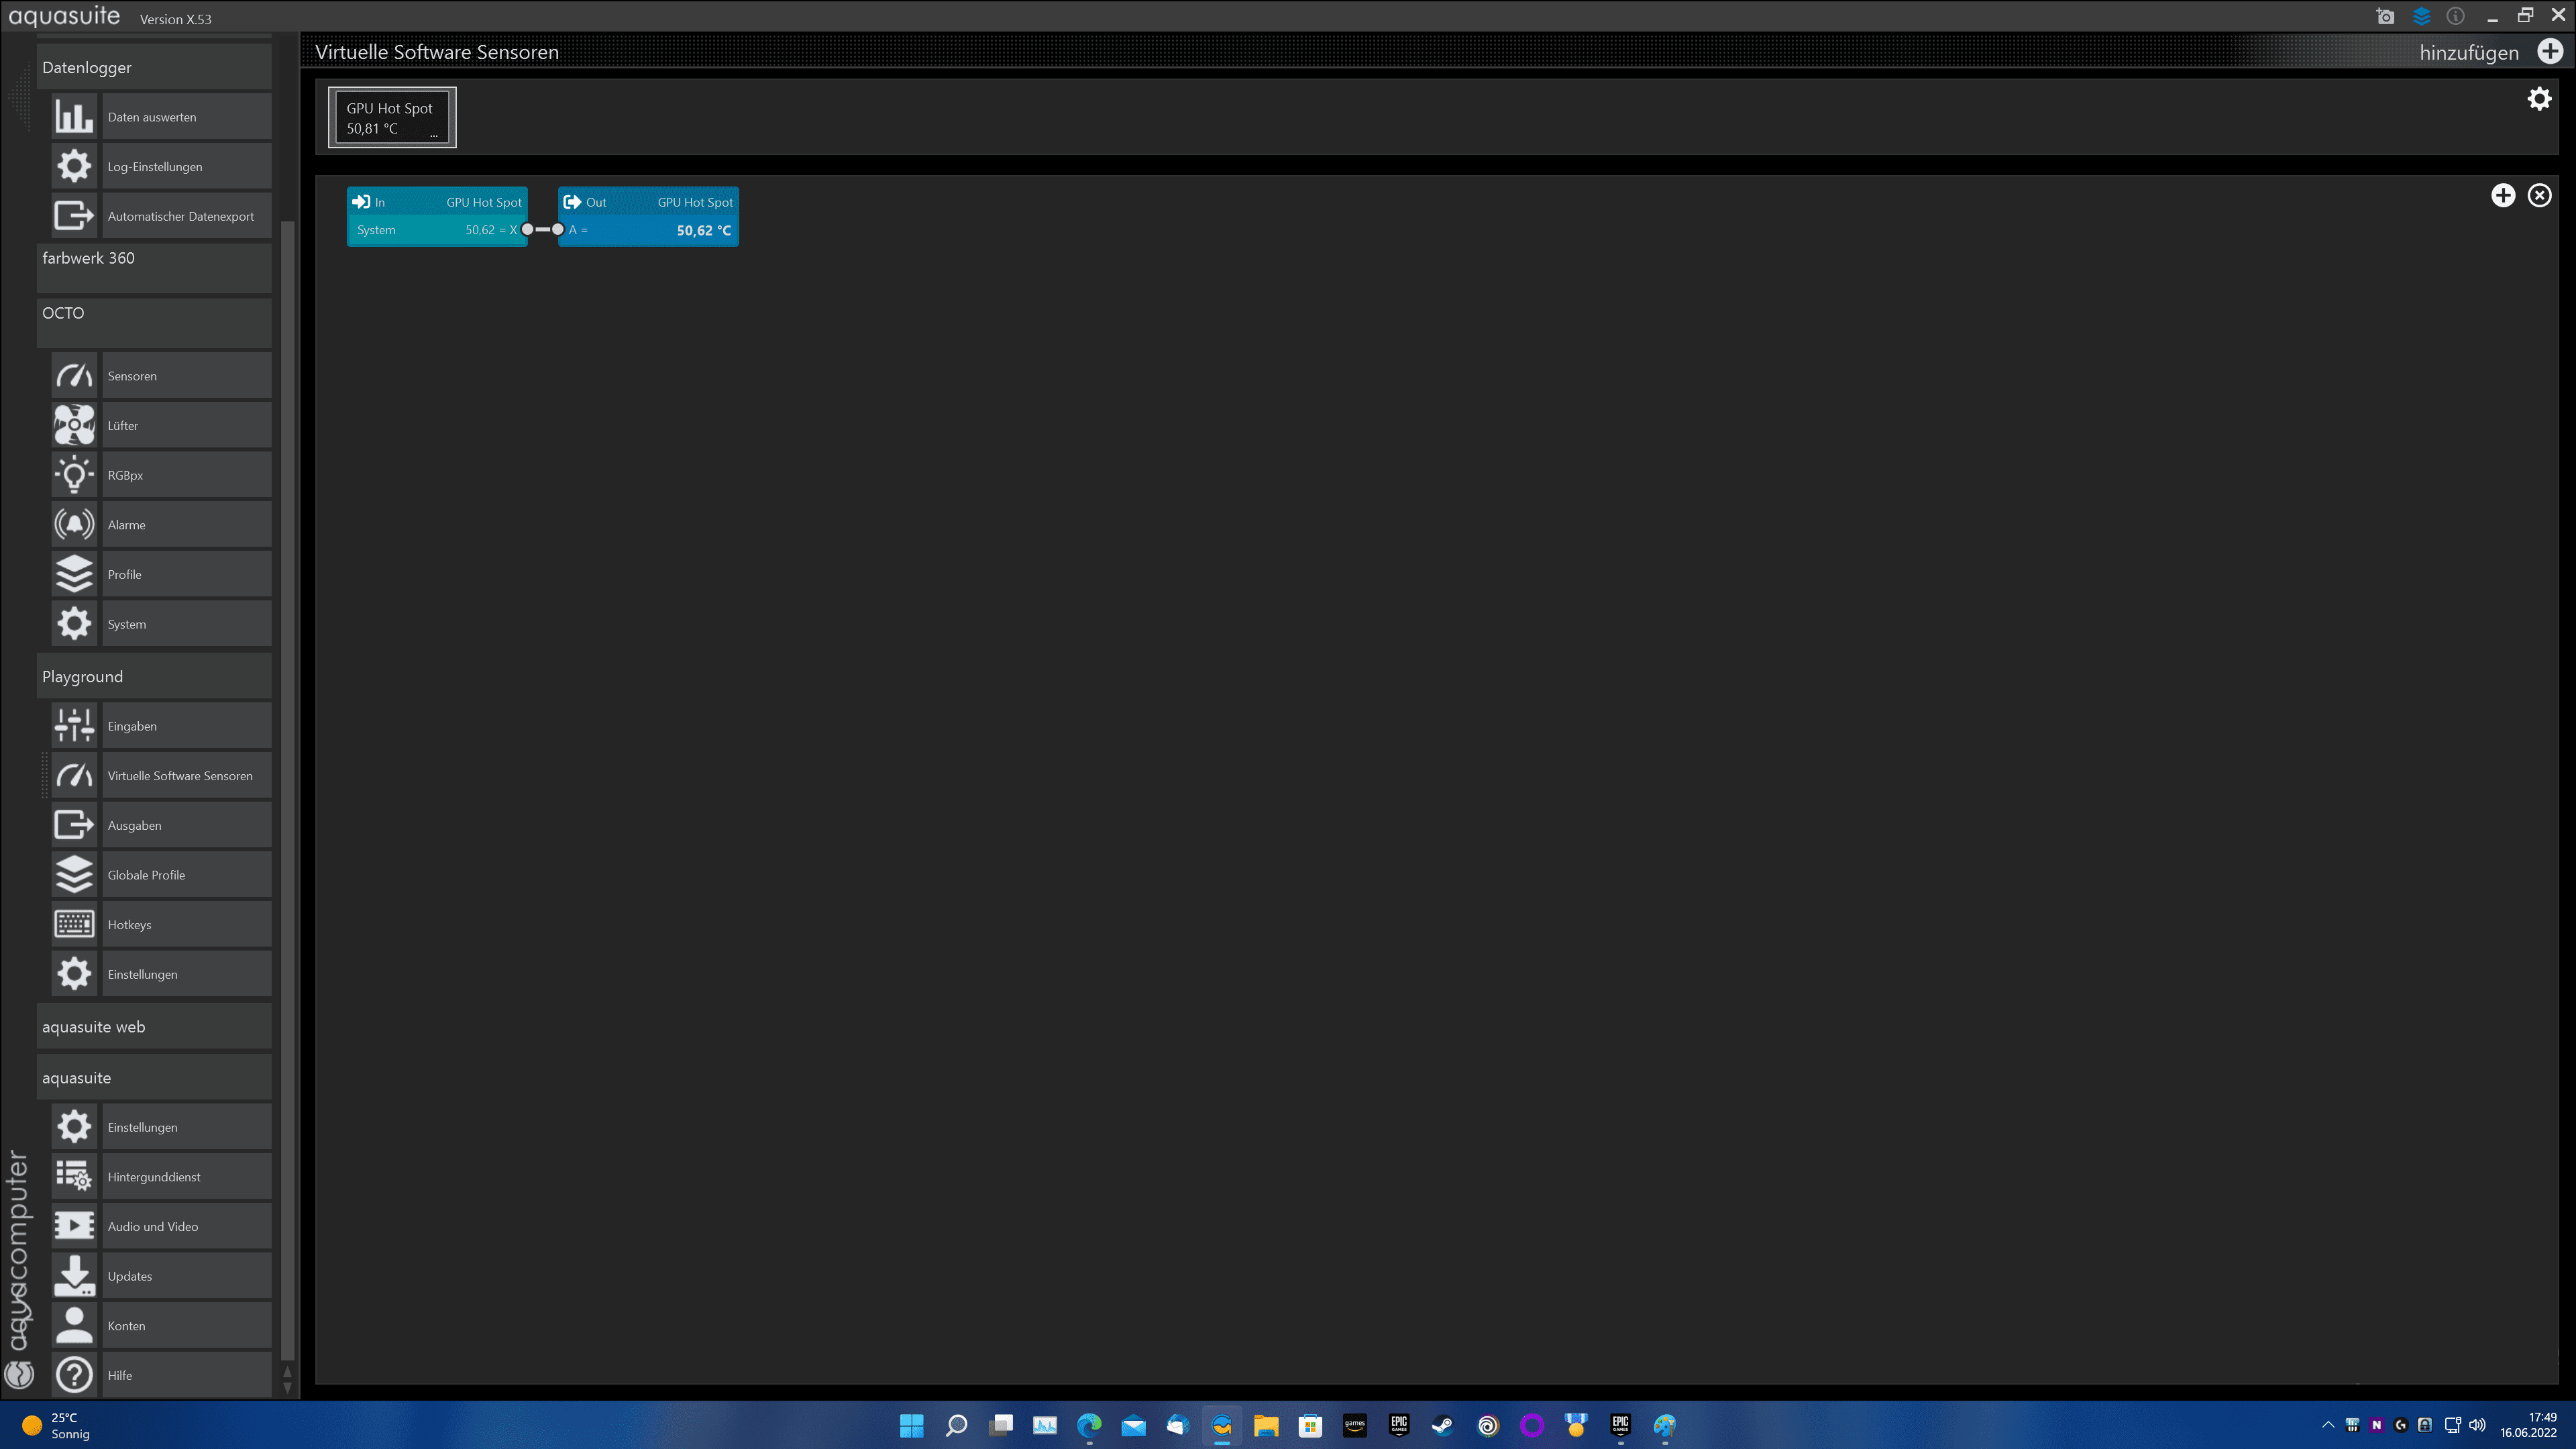Open RGBpx lightbulb icon
Screen dimensions: 2576x1449
[x=74, y=475]
